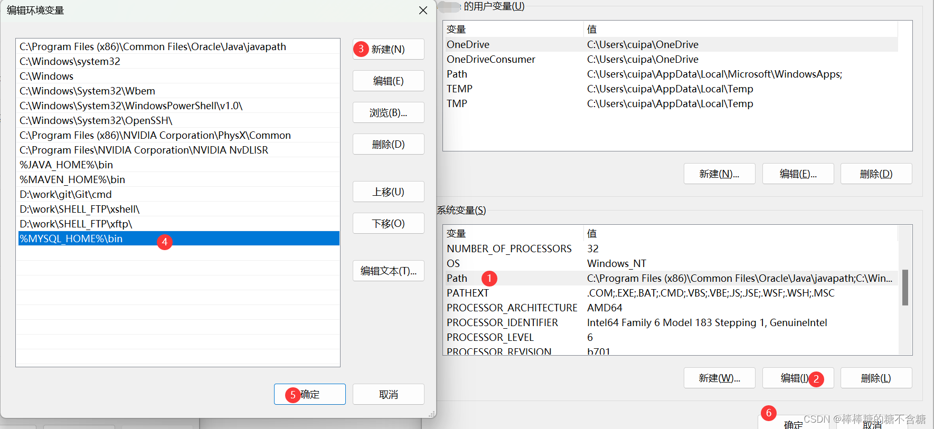Screen dimensions: 934x429
Task: Select the SHELL_FTP\xshell entry
Action: tap(178, 209)
